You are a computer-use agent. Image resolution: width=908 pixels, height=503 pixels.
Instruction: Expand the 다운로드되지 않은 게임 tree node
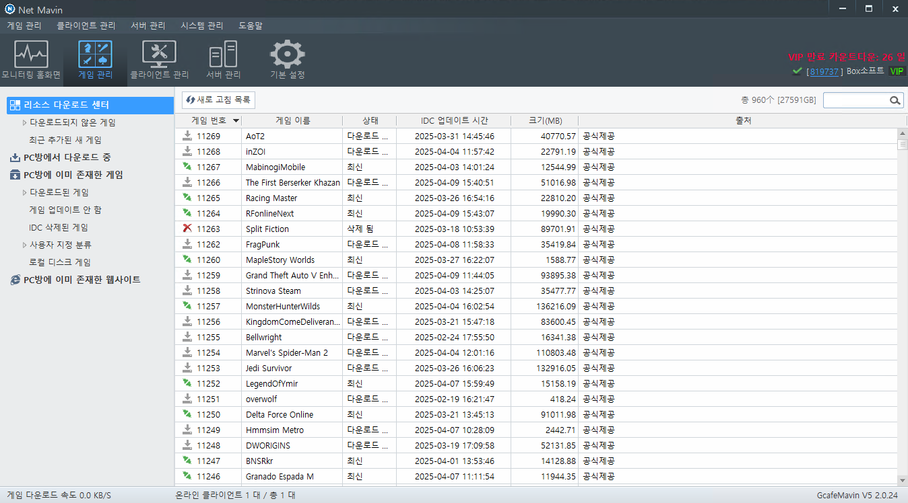tap(25, 122)
